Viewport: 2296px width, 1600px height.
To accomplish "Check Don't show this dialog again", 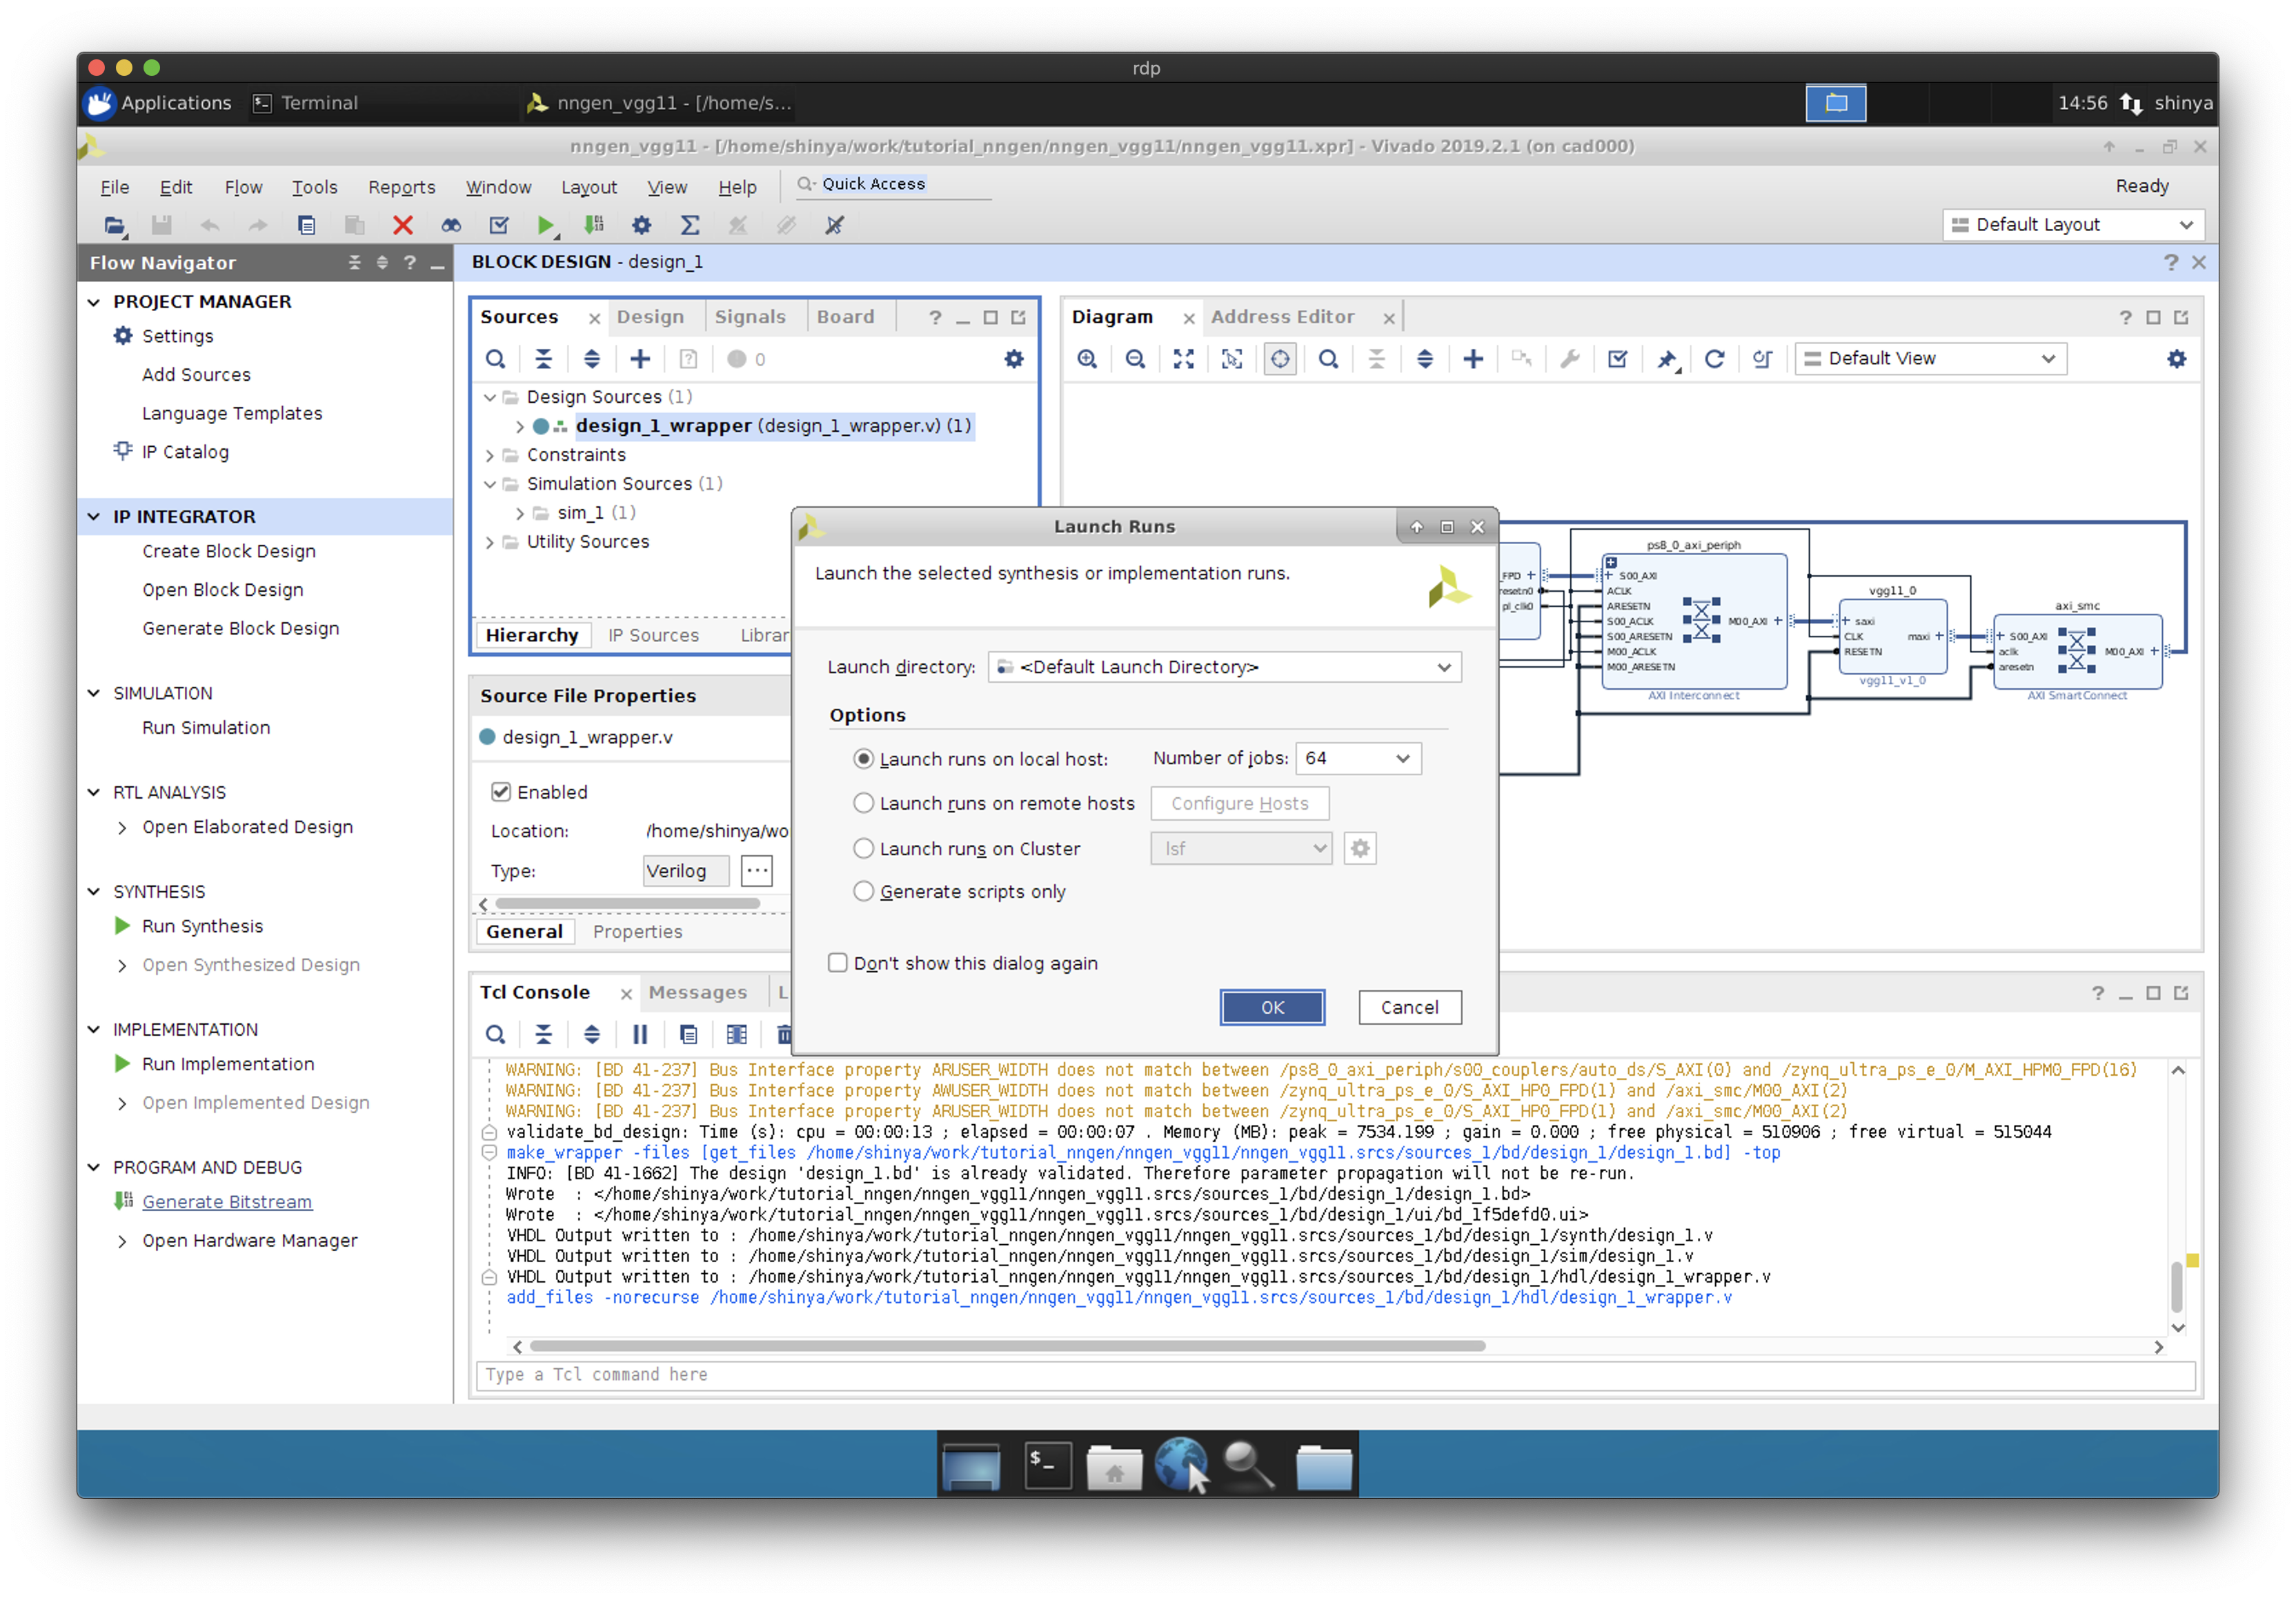I will pos(838,962).
